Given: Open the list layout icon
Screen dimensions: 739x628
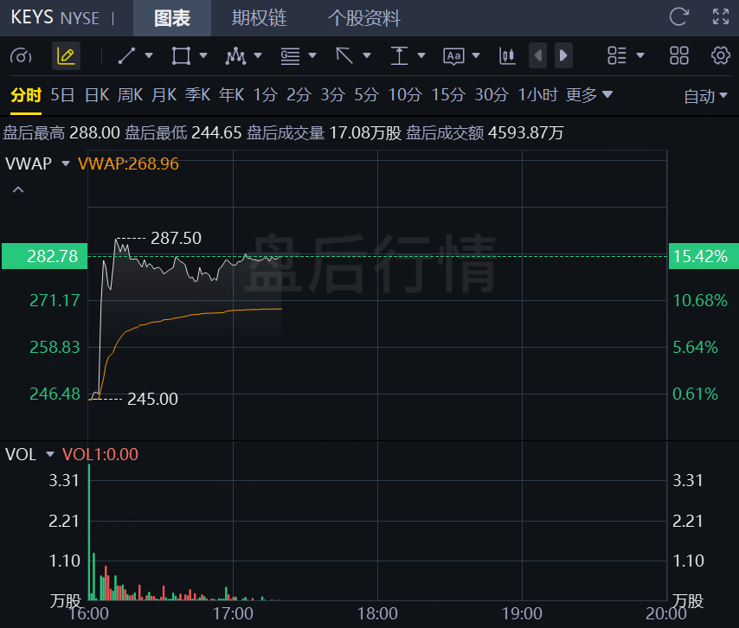Looking at the screenshot, I should (616, 55).
